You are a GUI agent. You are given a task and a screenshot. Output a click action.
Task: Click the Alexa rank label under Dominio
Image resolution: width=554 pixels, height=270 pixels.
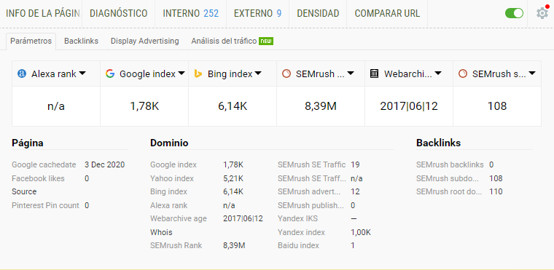click(x=168, y=205)
